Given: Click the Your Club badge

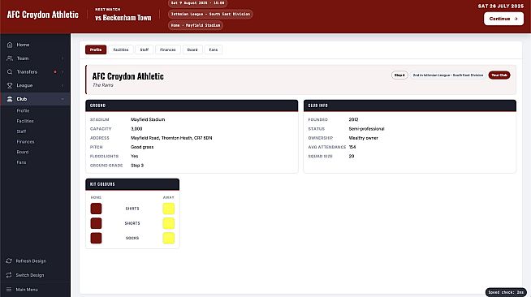Looking at the screenshot, I should (499, 75).
